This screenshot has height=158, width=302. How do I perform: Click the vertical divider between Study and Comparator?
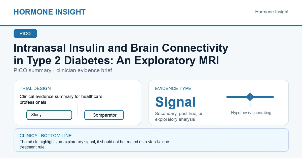[77, 111]
